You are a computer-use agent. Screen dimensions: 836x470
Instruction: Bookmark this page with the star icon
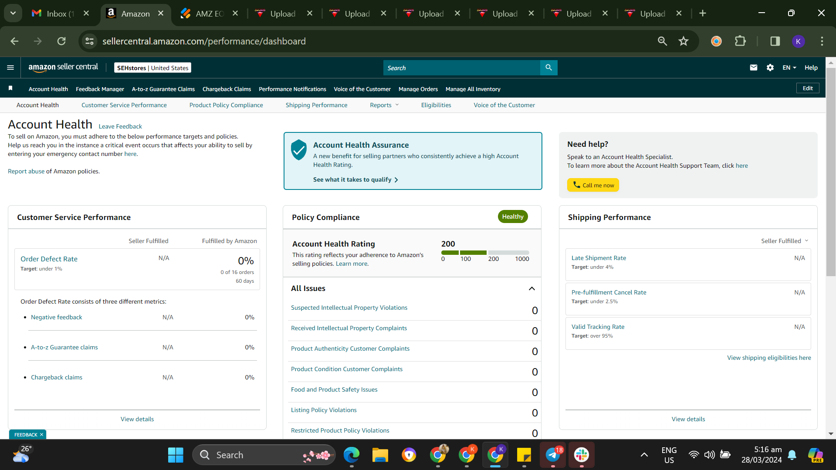point(684,41)
